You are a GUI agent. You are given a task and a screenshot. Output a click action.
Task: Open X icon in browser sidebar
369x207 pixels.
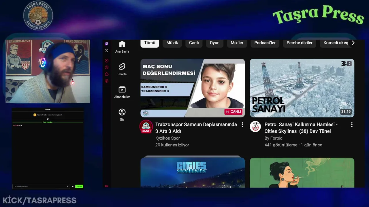pos(107,51)
